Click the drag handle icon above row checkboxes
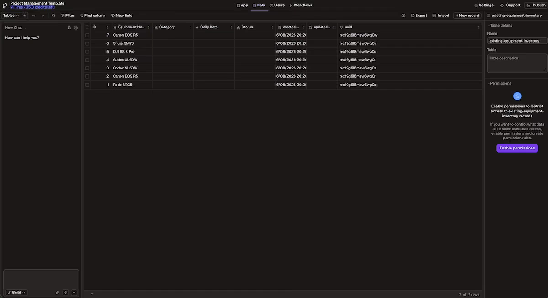The image size is (548, 298). [87, 27]
